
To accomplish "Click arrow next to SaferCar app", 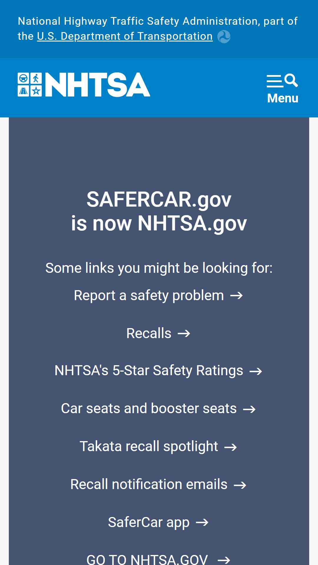I will coord(202,523).
